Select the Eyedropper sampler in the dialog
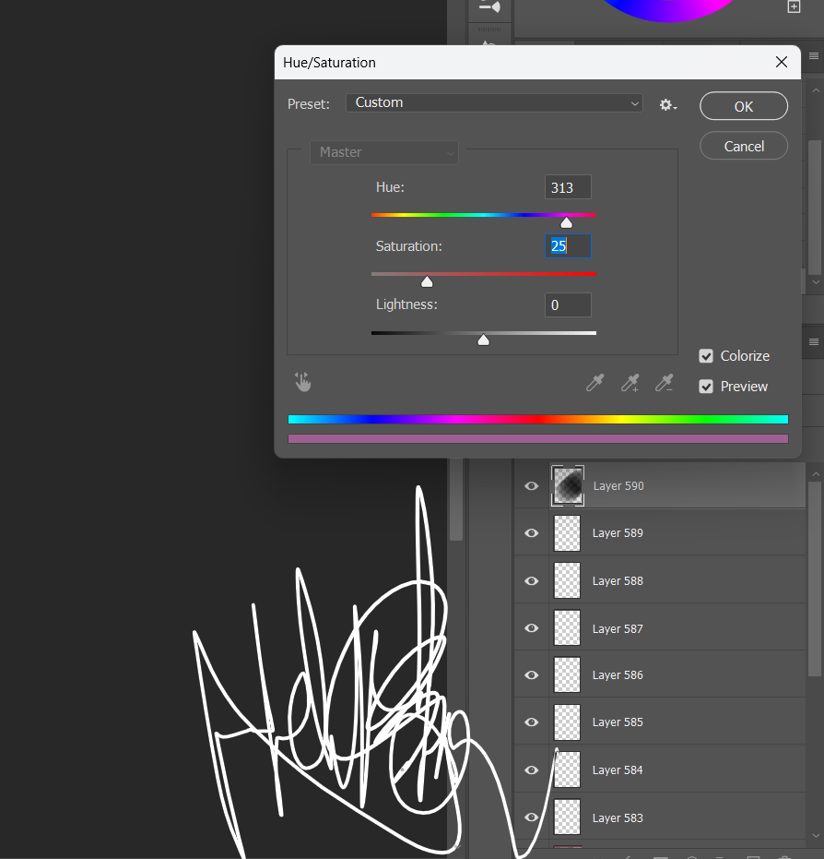Screen dimensions: 824x859 tap(595, 383)
